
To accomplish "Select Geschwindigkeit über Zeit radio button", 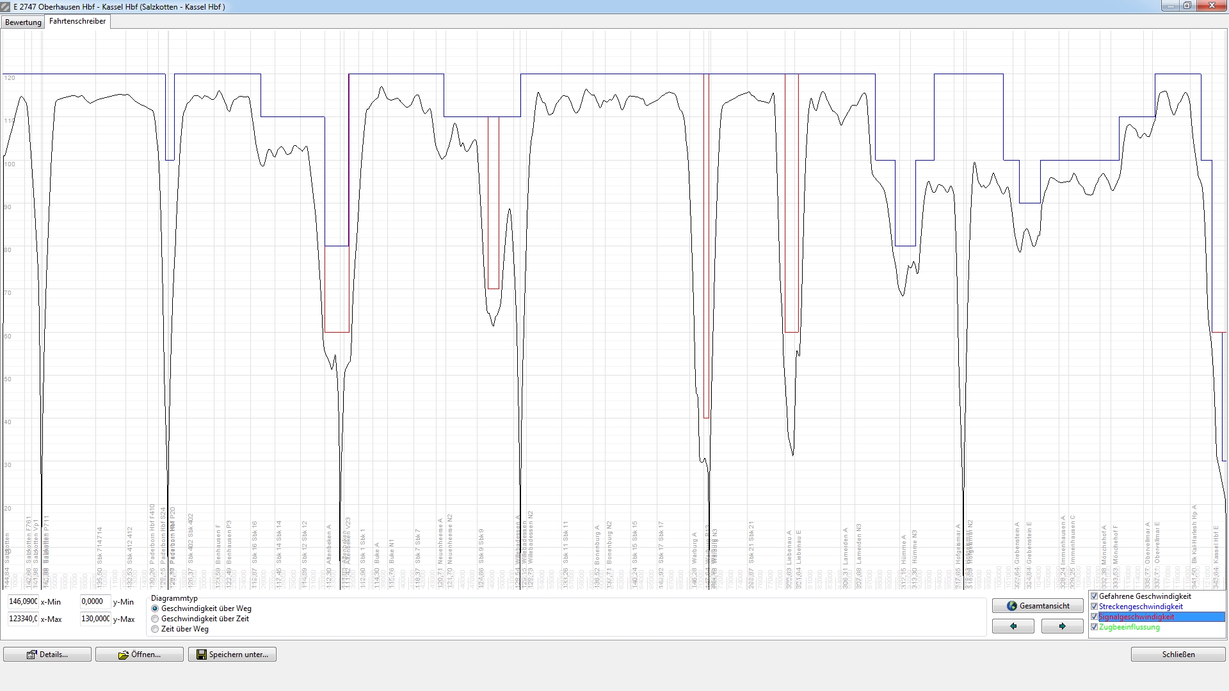I will click(x=155, y=619).
